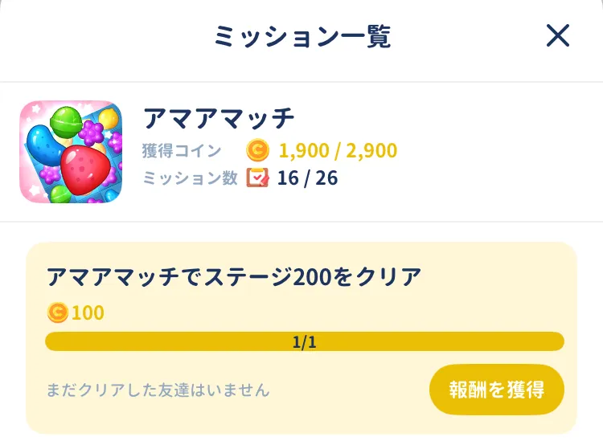Click the 16 / 26 missions count value
Image resolution: width=603 pixels, height=445 pixels.
tap(307, 178)
